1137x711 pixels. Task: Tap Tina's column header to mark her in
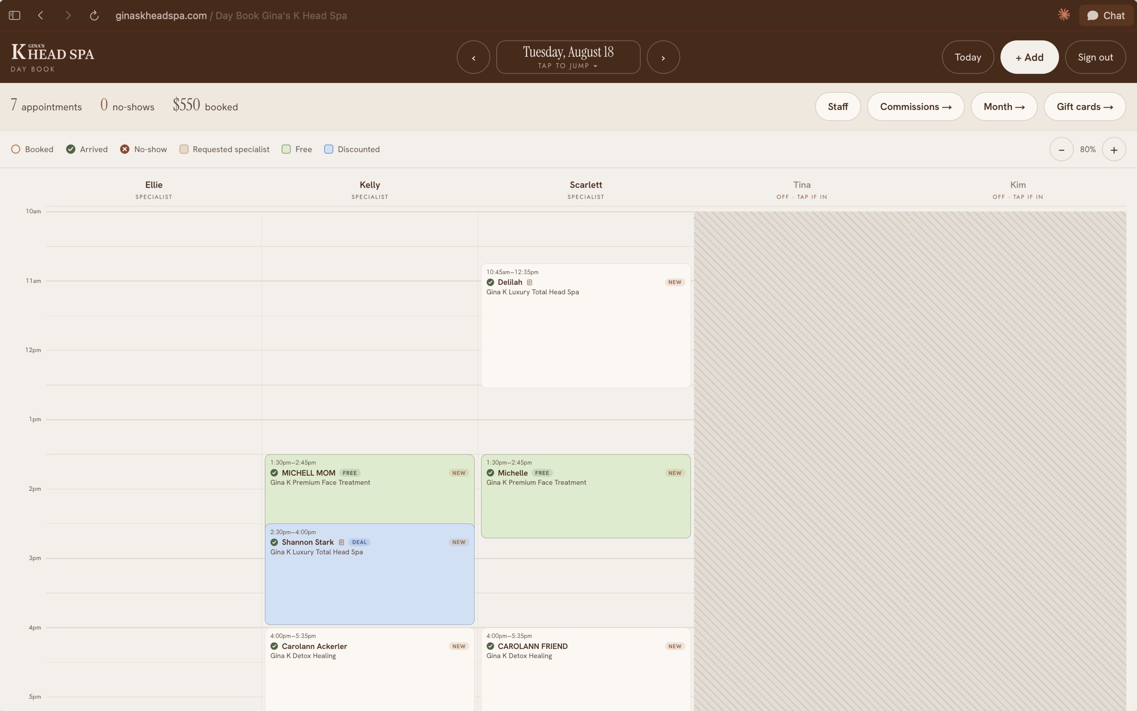[802, 189]
